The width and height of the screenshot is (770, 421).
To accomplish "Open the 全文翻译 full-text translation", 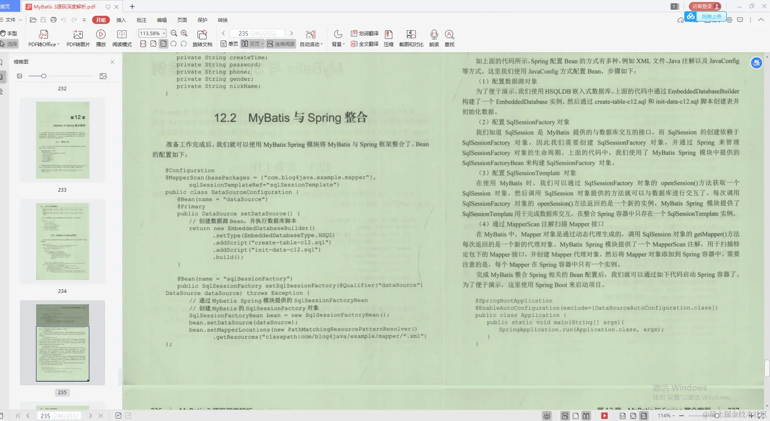I will (x=365, y=44).
